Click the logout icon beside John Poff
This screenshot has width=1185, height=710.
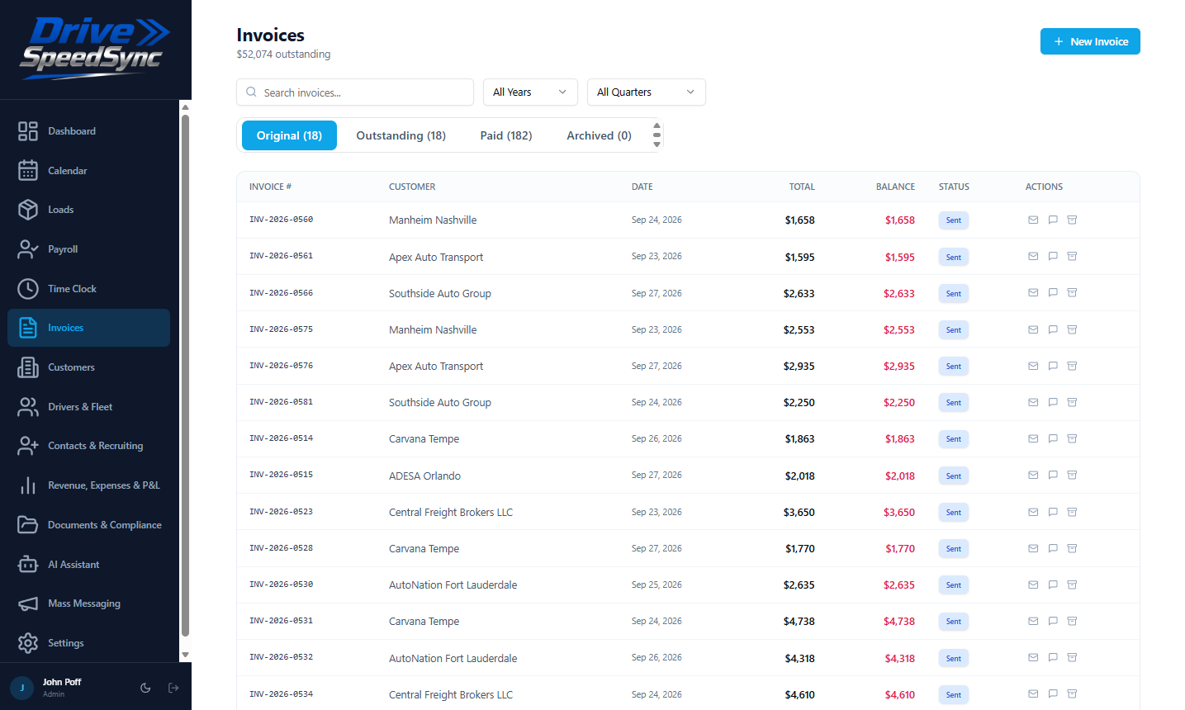(x=173, y=688)
